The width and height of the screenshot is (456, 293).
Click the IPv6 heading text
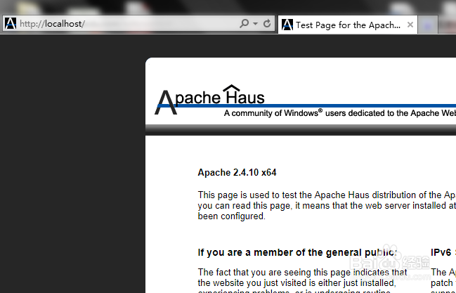click(441, 252)
